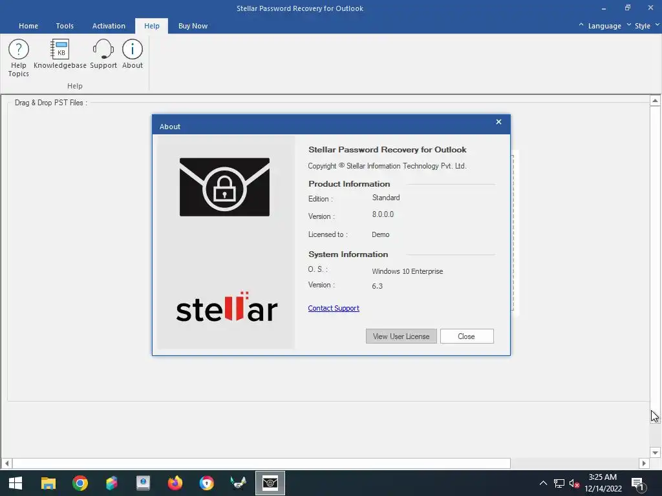Click the Windows 10 Enterprise text
The width and height of the screenshot is (662, 496).
(407, 271)
